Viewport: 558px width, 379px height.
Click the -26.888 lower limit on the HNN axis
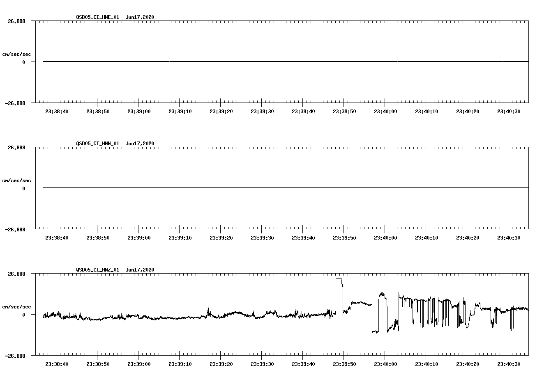coord(15,229)
